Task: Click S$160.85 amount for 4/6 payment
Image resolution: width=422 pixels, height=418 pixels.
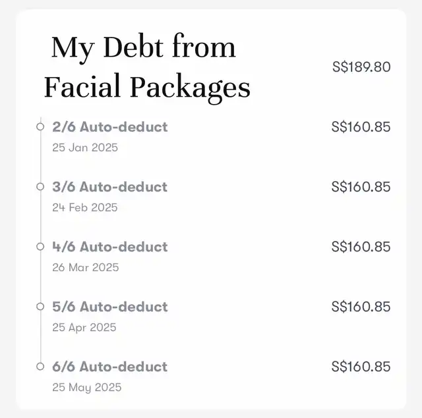Action: pos(361,247)
